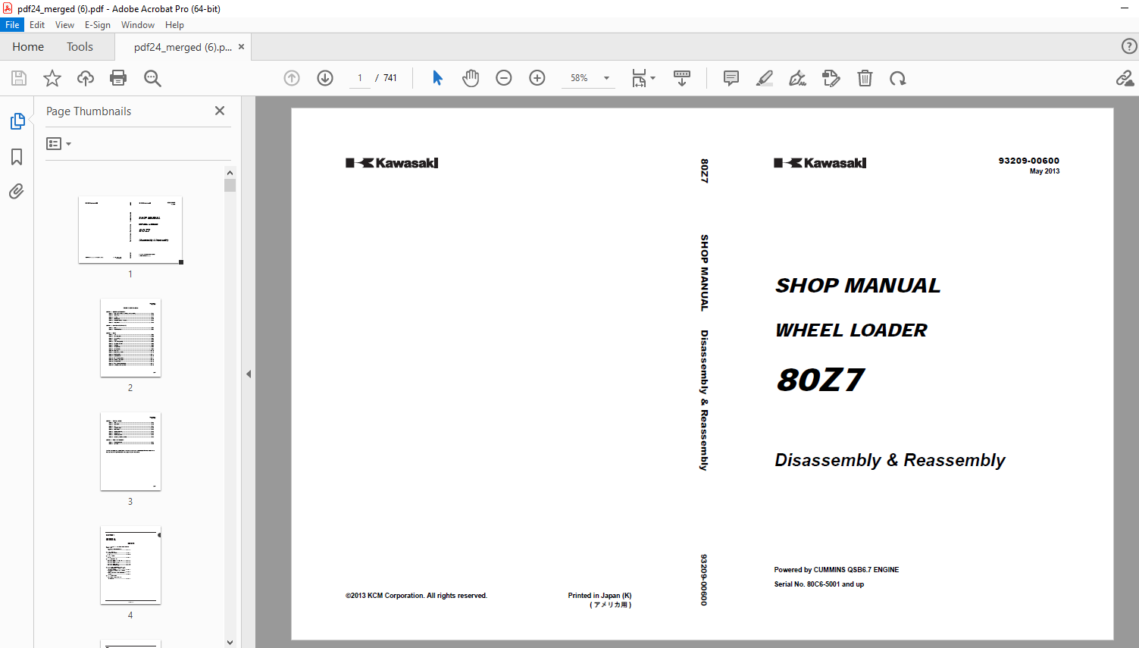Open the Window menu
The image size is (1139, 648).
click(x=138, y=24)
